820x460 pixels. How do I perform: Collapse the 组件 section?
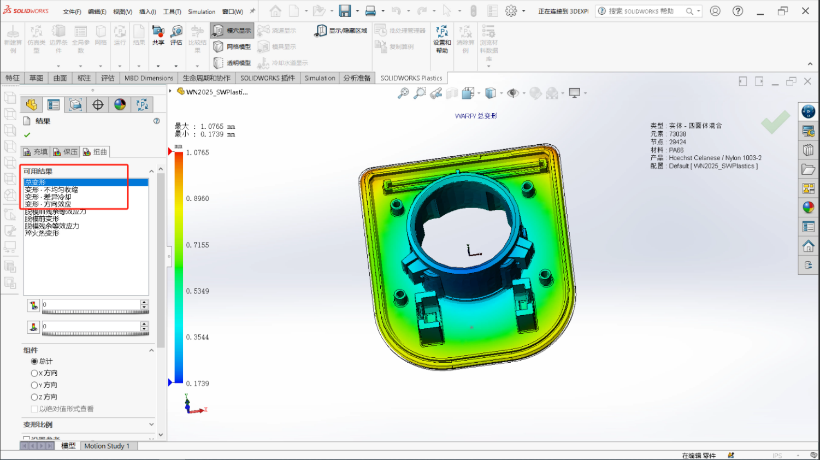(x=151, y=350)
